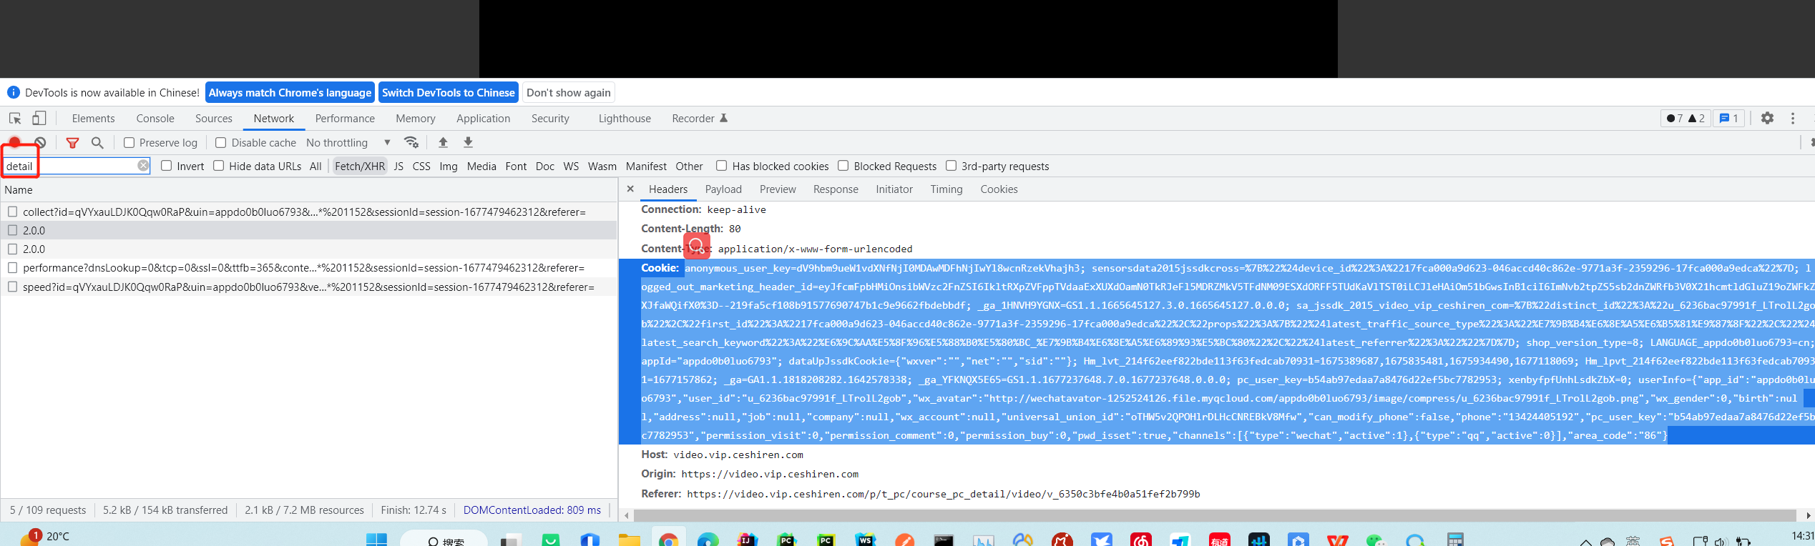Screen dimensions: 1815x546
Task: Click the inspect element picker icon
Action: pos(15,119)
